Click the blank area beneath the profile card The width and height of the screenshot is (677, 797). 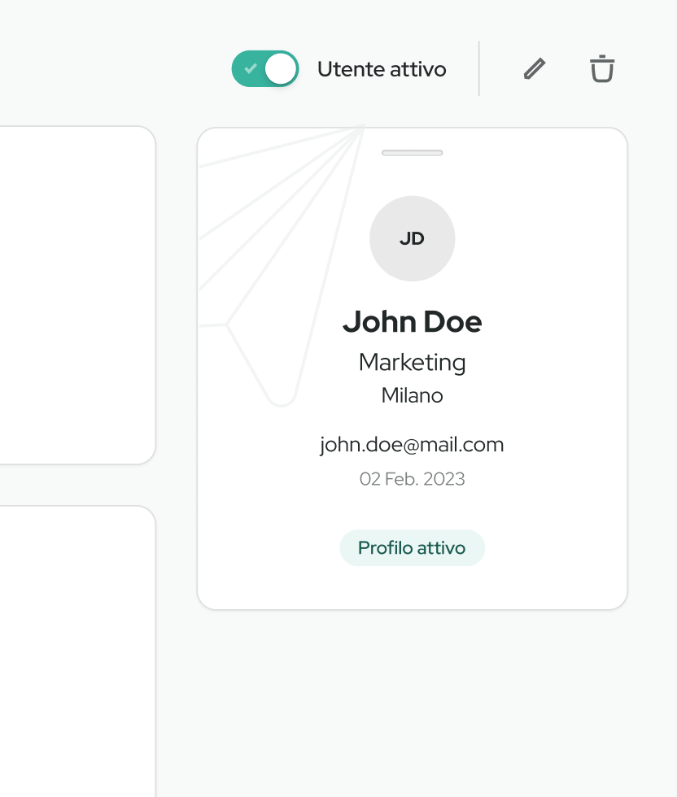[412, 699]
